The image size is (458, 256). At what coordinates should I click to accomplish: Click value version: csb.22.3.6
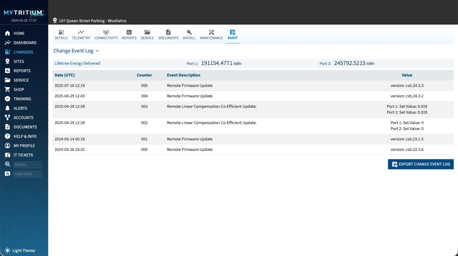tap(407, 150)
